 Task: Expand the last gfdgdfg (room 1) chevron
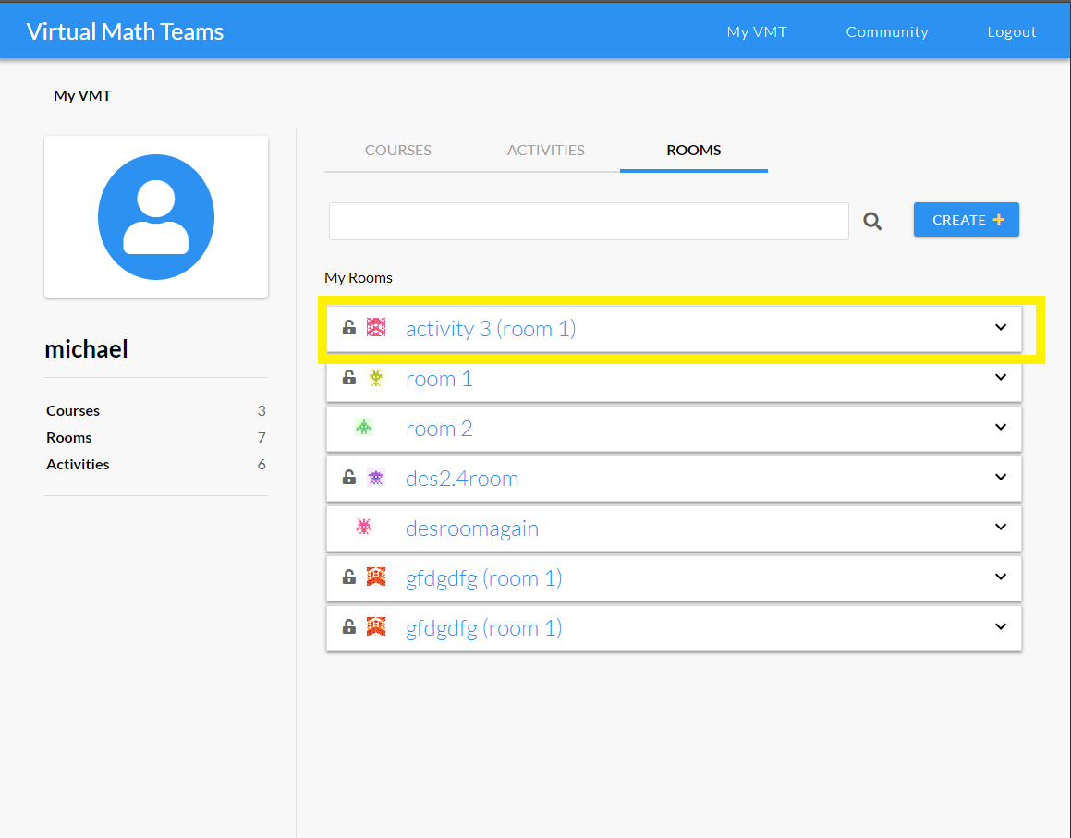[1001, 626]
